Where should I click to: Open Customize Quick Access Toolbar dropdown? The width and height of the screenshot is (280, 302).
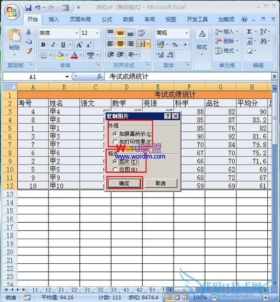click(78, 8)
